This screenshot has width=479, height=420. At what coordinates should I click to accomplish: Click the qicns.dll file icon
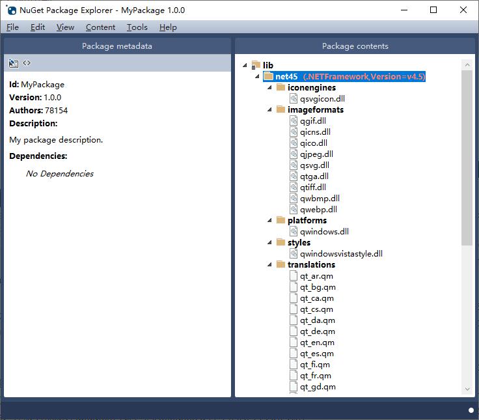[294, 132]
